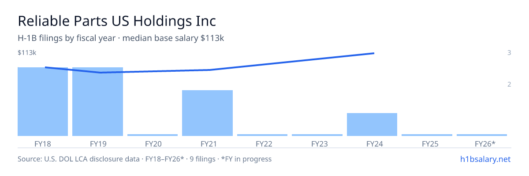Click the FY24 filings bar
The height and width of the screenshot is (176, 529).
pos(372,125)
